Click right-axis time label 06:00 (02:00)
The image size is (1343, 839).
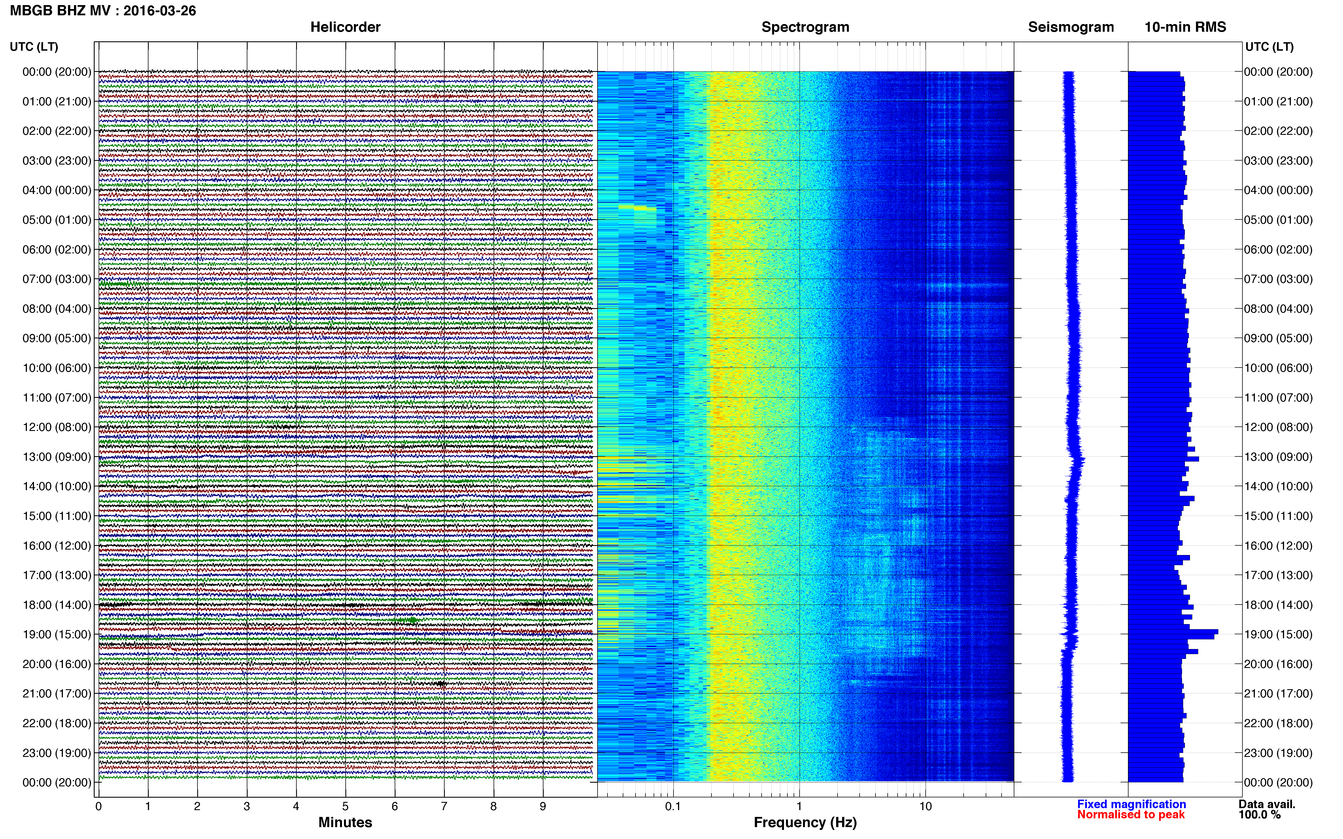(1278, 250)
